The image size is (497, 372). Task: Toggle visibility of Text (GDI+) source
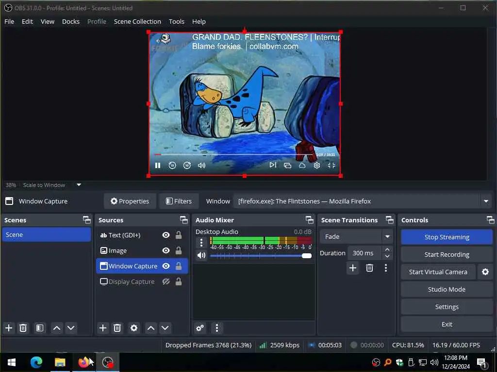click(x=166, y=235)
